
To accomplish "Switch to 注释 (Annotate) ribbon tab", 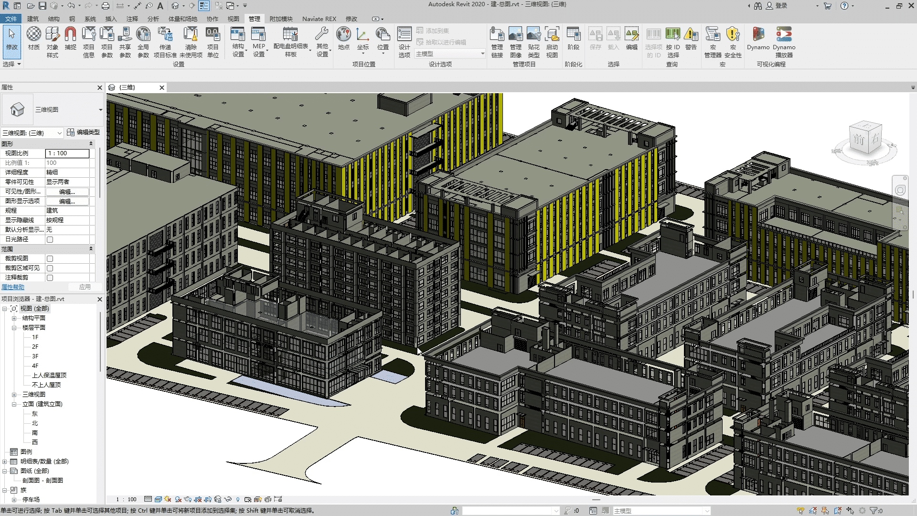I will click(132, 19).
